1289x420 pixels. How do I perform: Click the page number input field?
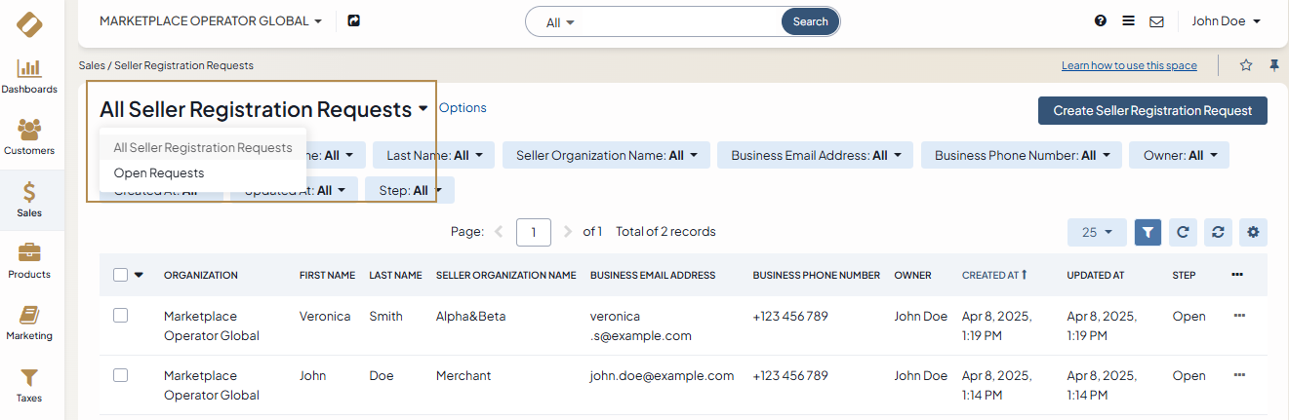click(x=534, y=232)
